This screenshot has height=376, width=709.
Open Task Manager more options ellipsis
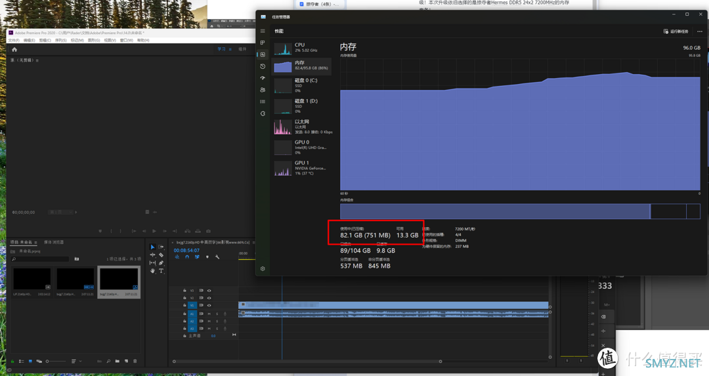coord(700,31)
